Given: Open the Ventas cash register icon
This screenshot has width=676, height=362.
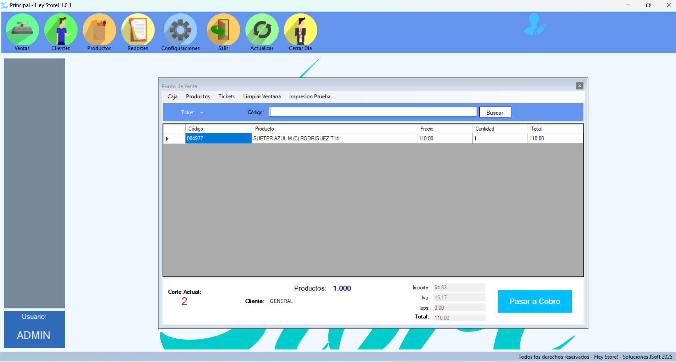Looking at the screenshot, I should pos(22,30).
